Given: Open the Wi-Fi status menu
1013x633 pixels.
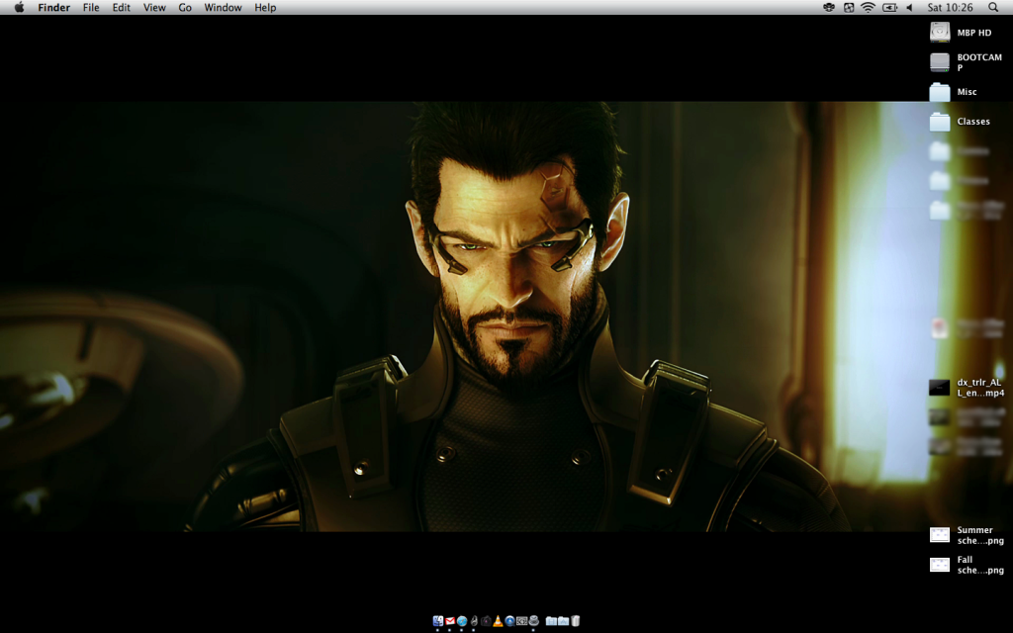Looking at the screenshot, I should pos(869,8).
